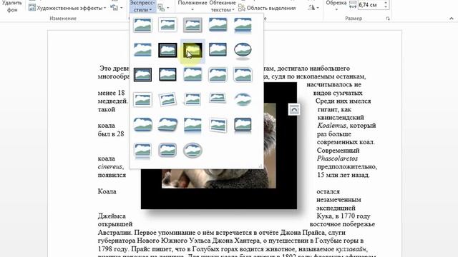Apply the Perspective Shadow White picture style
Image resolution: width=458 pixels, height=257 pixels.
(193, 100)
